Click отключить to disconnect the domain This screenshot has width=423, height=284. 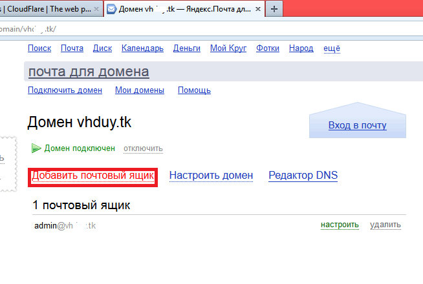point(143,148)
